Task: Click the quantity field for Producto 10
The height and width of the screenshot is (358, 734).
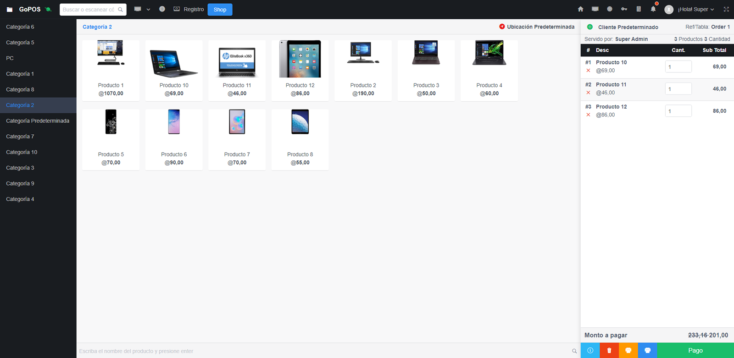Action: point(678,67)
